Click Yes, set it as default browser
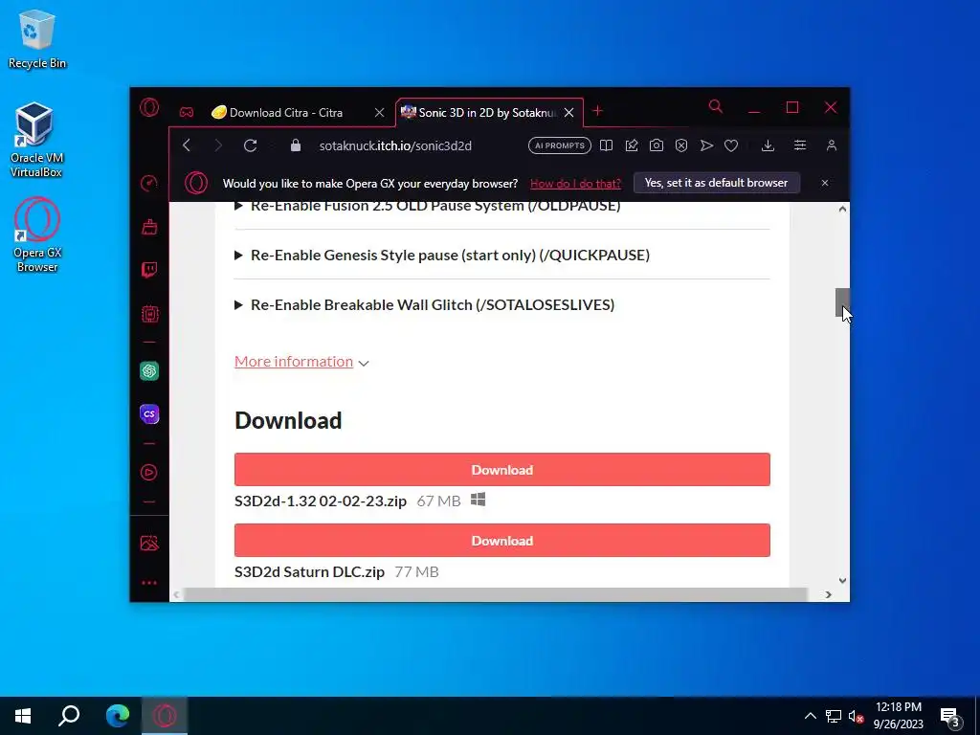The image size is (980, 735). click(716, 183)
